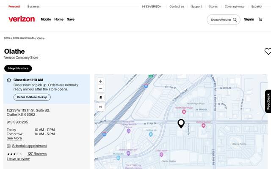Open the Feedback side tab
This screenshot has height=169, width=271.
[268, 101]
